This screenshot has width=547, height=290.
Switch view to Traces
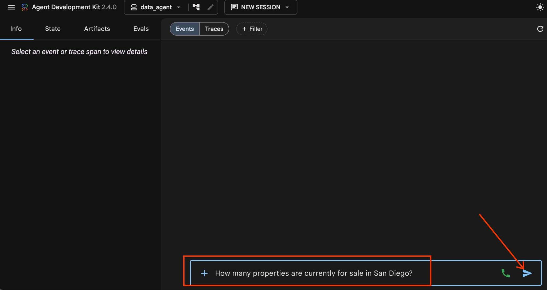coord(214,29)
